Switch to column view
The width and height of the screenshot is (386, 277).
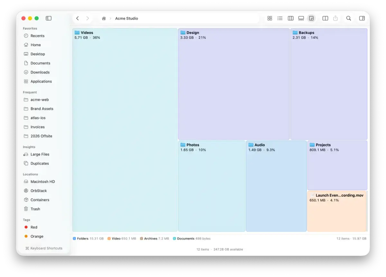point(290,18)
